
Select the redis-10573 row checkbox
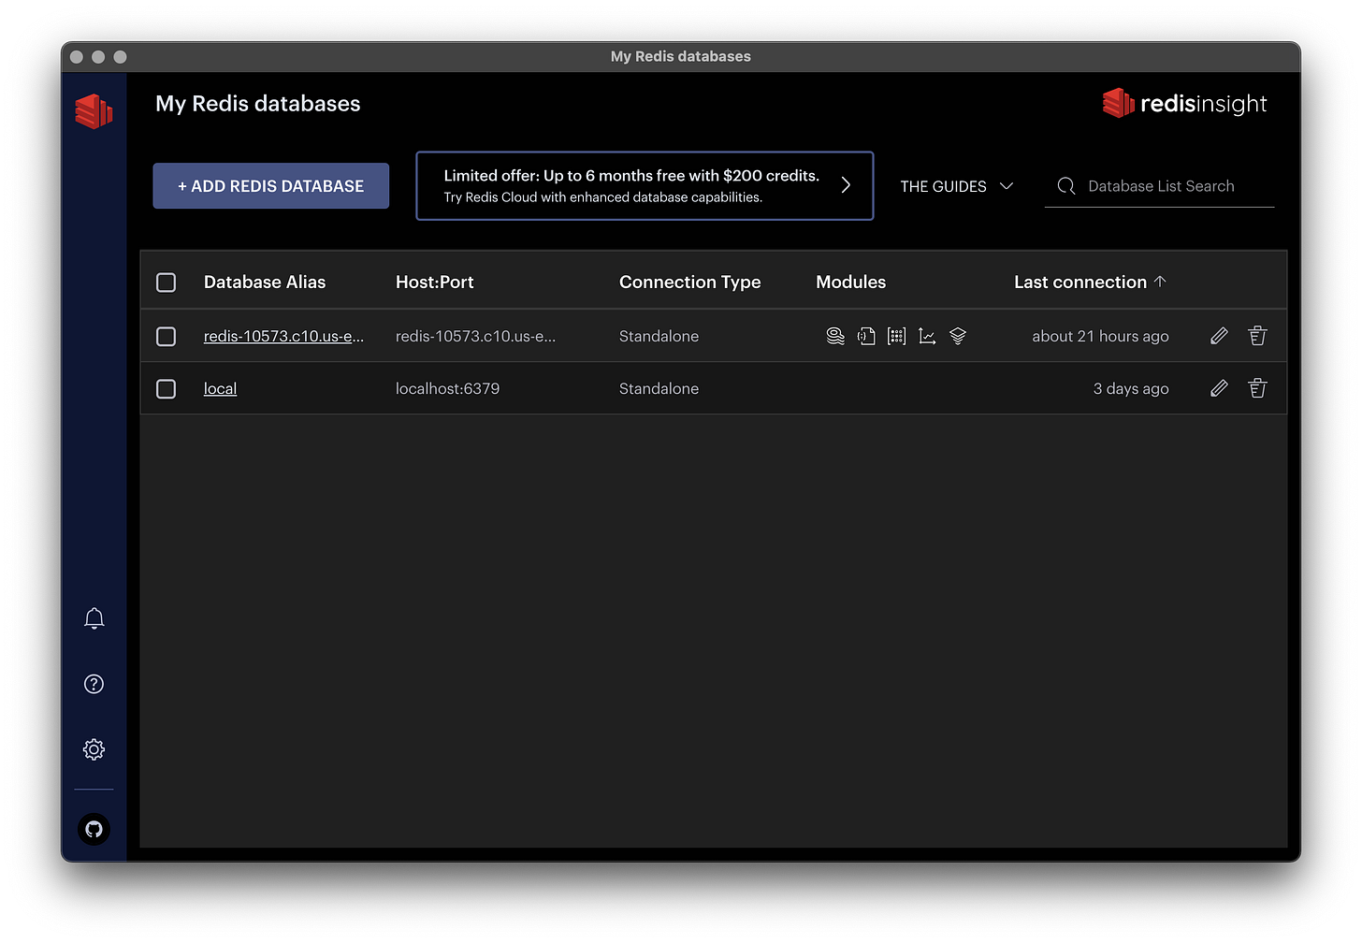167,336
